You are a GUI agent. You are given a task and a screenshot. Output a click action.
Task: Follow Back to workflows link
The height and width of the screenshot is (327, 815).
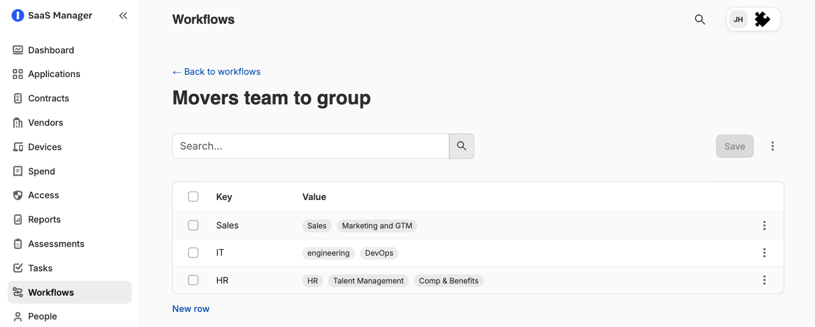point(216,72)
